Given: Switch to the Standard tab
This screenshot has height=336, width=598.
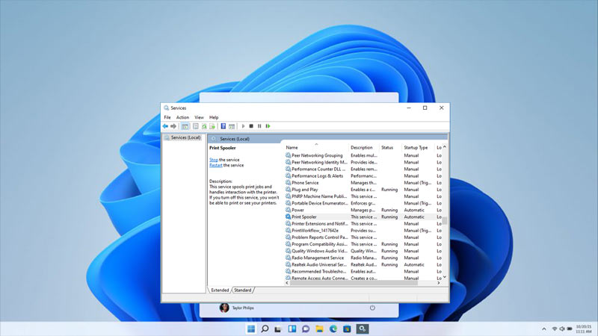Looking at the screenshot, I should [x=242, y=290].
